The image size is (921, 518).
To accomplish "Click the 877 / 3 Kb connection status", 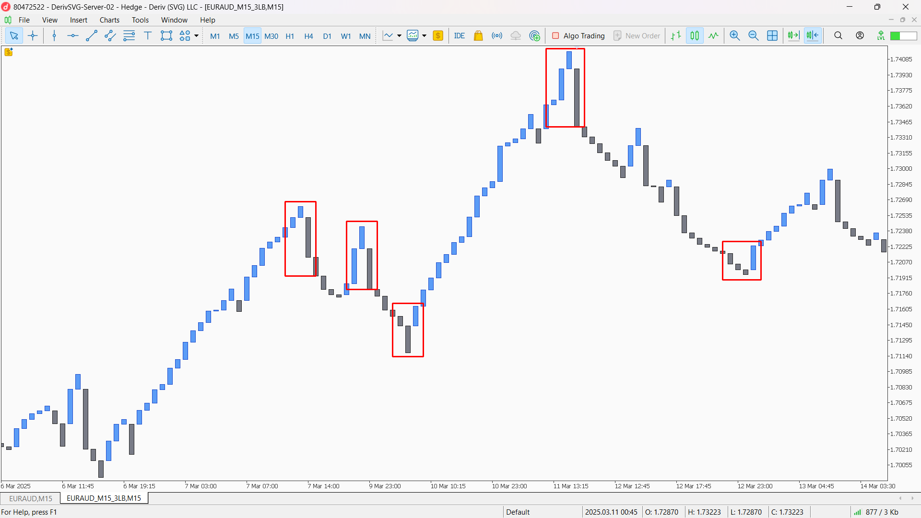I will (x=882, y=512).
